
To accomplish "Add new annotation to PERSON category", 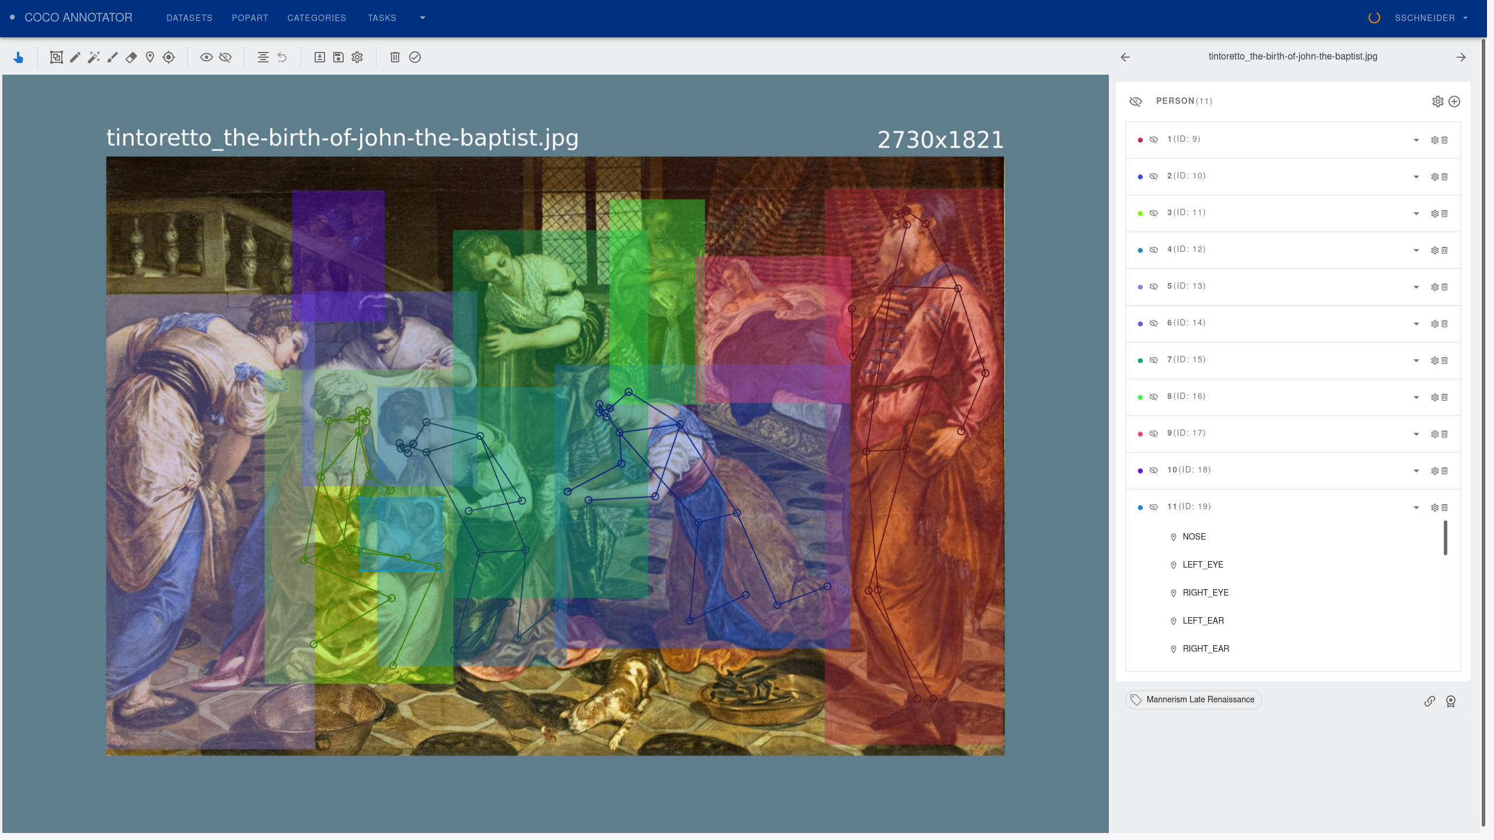I will click(1454, 101).
